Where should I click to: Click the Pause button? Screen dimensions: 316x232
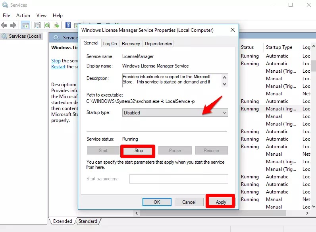point(175,151)
